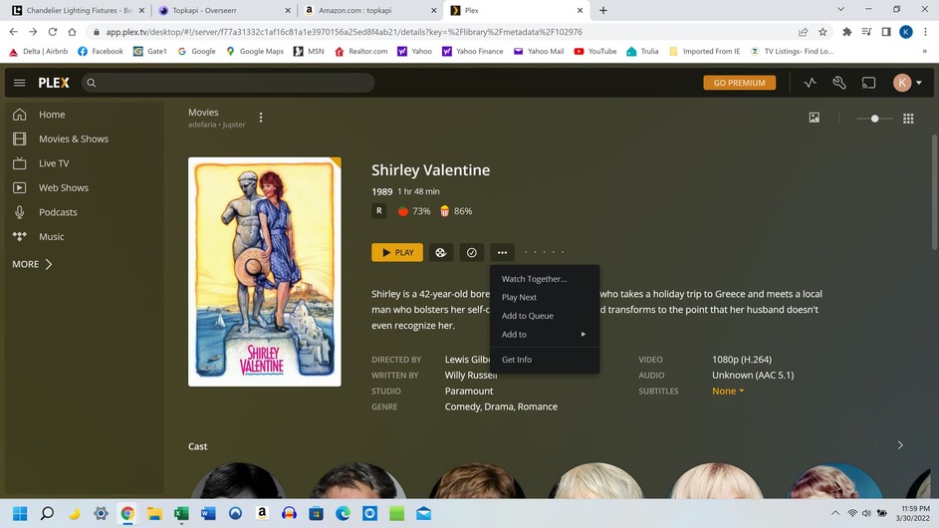Click the Rotten Tomatoes 73% rating
This screenshot has height=528, width=939.
(414, 211)
